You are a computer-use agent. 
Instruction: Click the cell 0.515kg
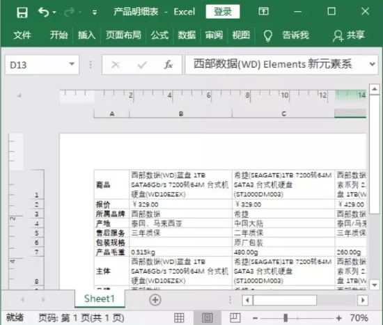(181, 252)
